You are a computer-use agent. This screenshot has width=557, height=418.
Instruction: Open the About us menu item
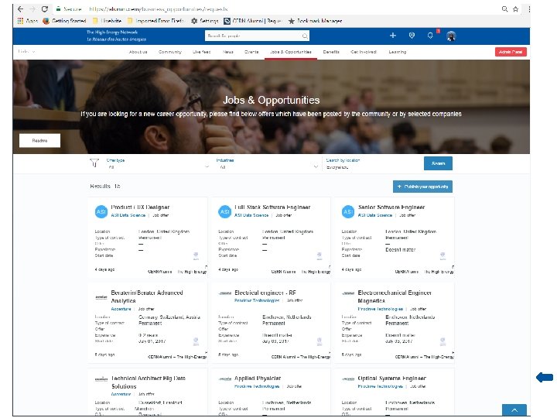pos(138,52)
